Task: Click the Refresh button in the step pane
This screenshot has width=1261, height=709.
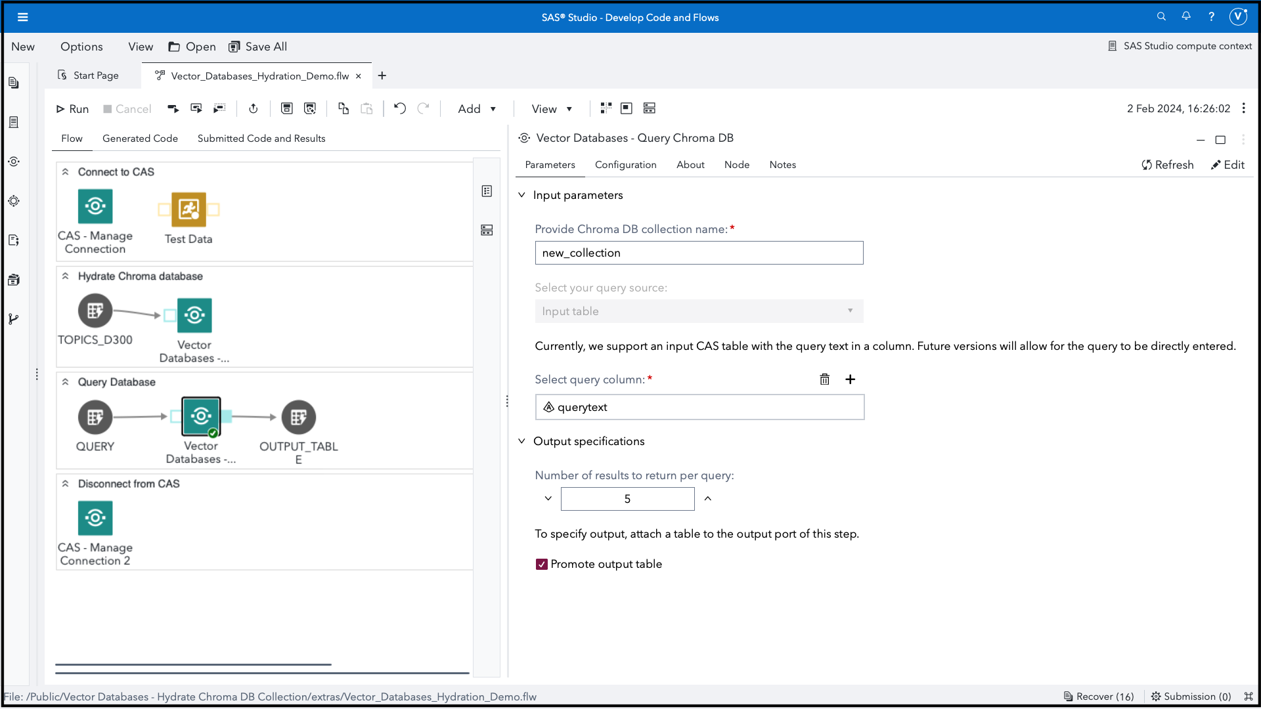Action: click(x=1168, y=165)
